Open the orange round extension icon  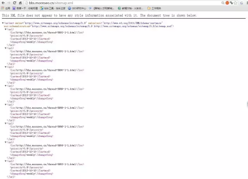(227, 3)
